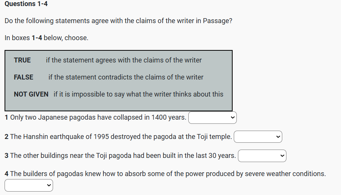Select the dropdown under the pagoda builders statement
Image resolution: width=341 pixels, height=195 pixels.
click(29, 185)
